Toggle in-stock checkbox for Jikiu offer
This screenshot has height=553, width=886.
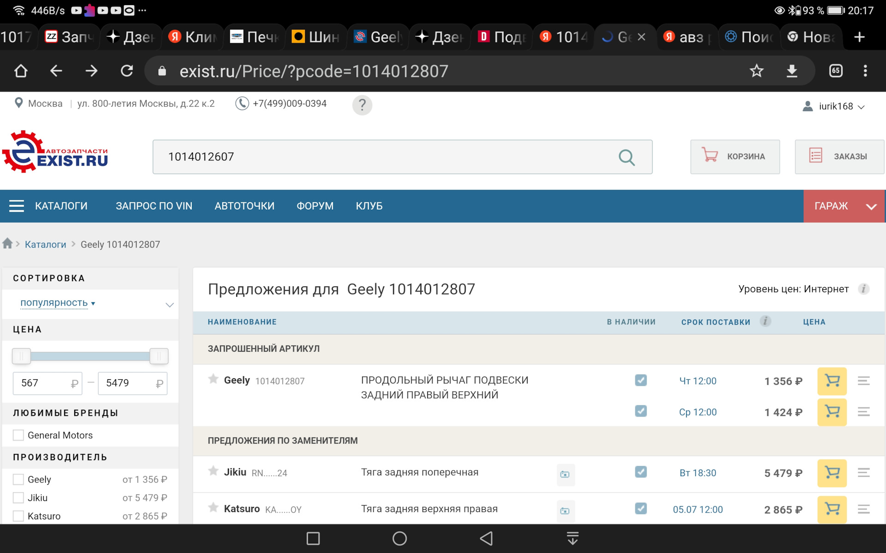[x=641, y=472]
